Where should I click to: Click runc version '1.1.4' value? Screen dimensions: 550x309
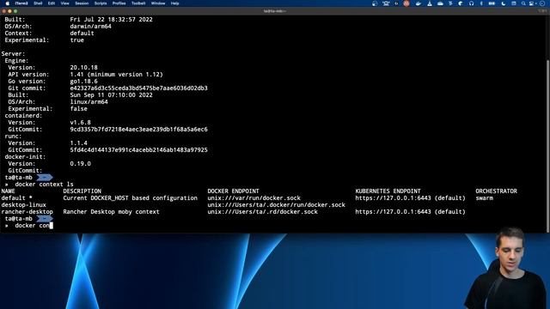coord(78,143)
